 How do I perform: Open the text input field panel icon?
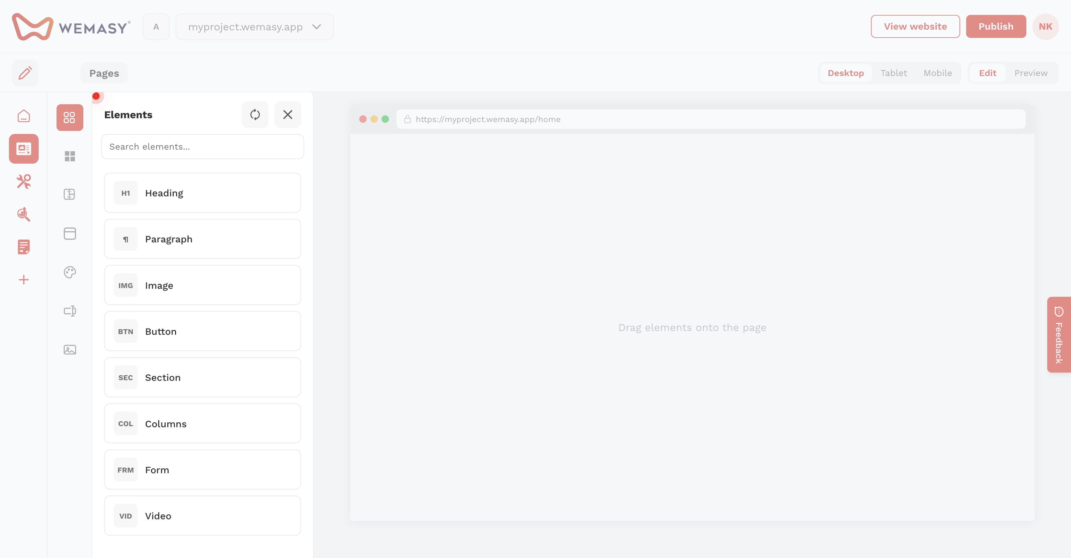(x=70, y=311)
